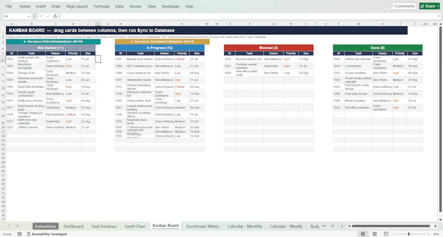Click the 80% zoom level
This screenshot has width=443, height=237.
tap(436, 234)
